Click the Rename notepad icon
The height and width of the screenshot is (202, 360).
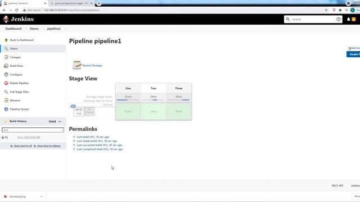pos(6,100)
